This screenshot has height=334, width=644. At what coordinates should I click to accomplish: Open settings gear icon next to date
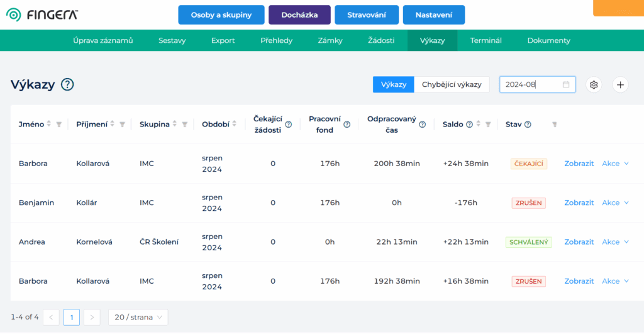point(594,85)
